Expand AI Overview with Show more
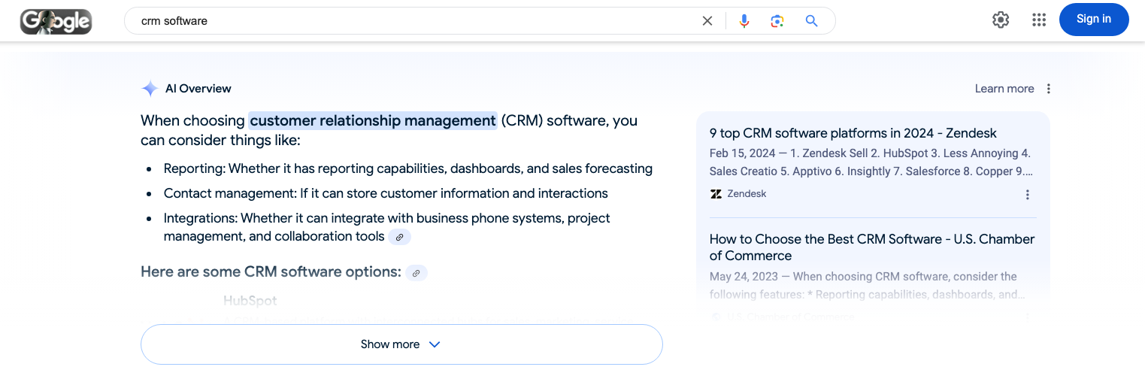Viewport: 1145px width, 382px height. coord(401,344)
